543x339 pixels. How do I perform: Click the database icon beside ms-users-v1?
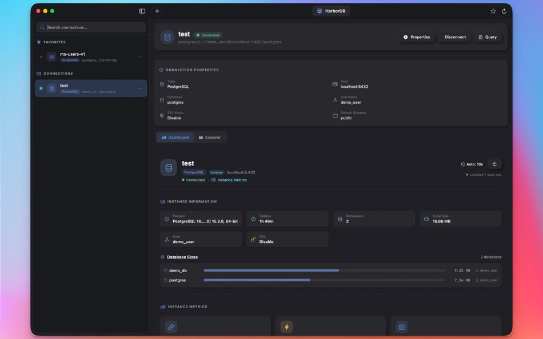(x=51, y=56)
